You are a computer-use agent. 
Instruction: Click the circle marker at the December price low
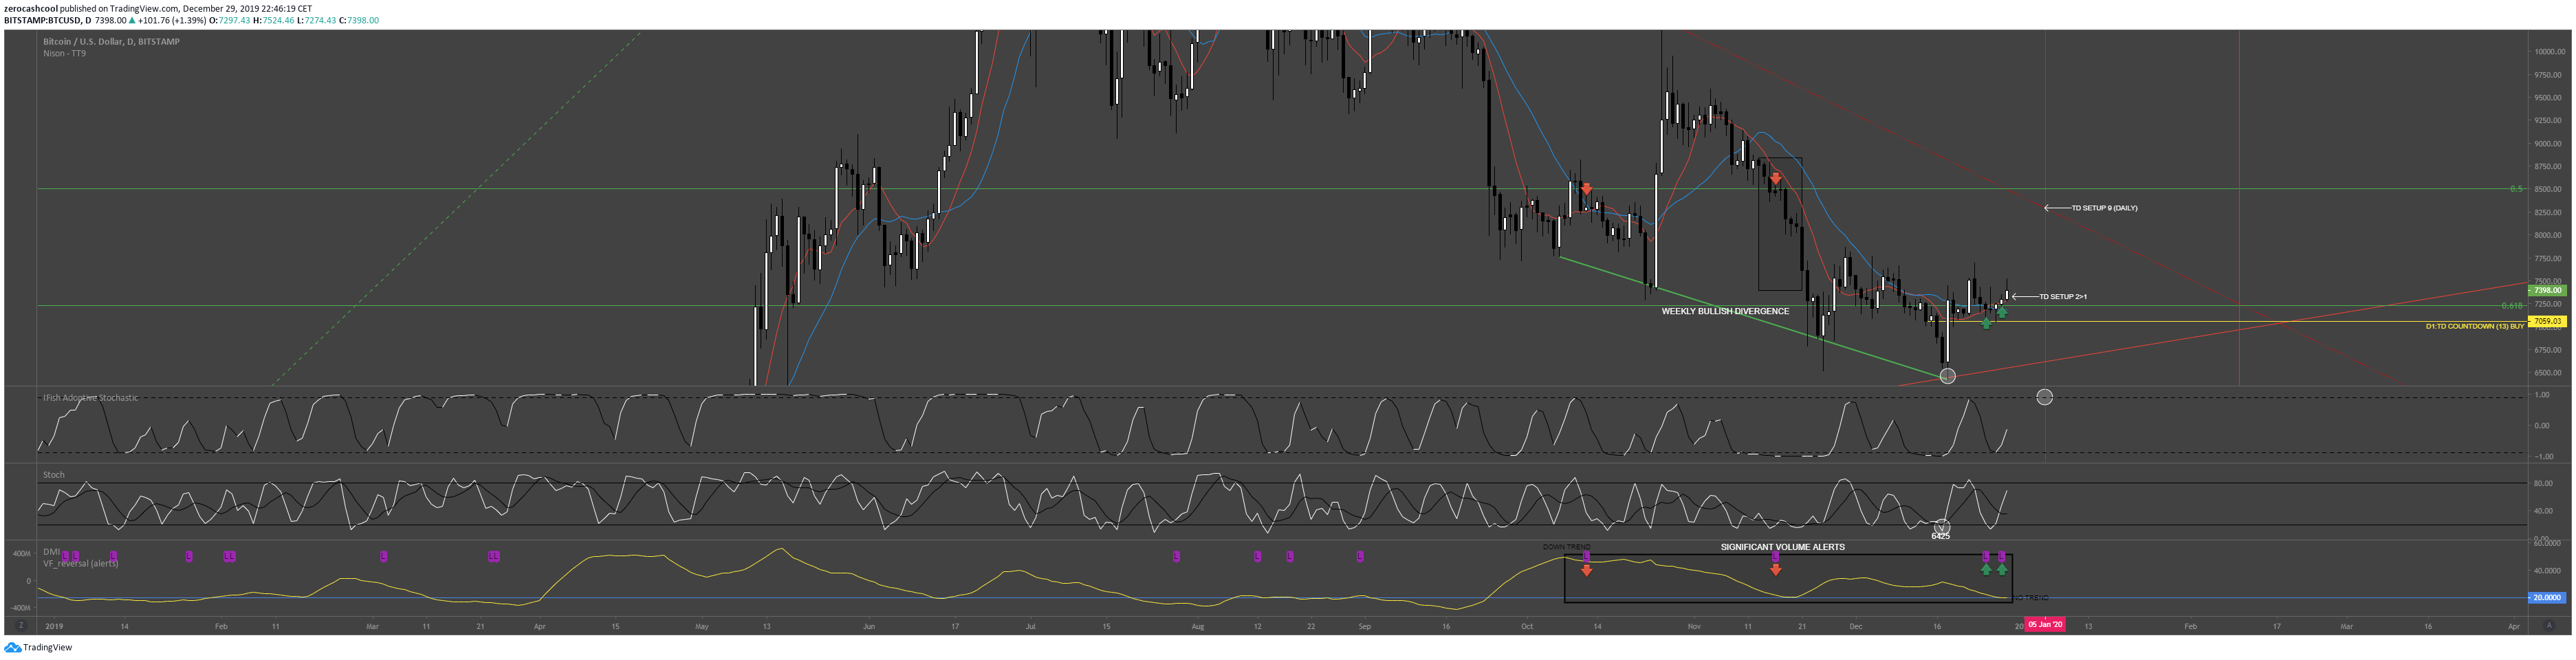[x=1947, y=376]
